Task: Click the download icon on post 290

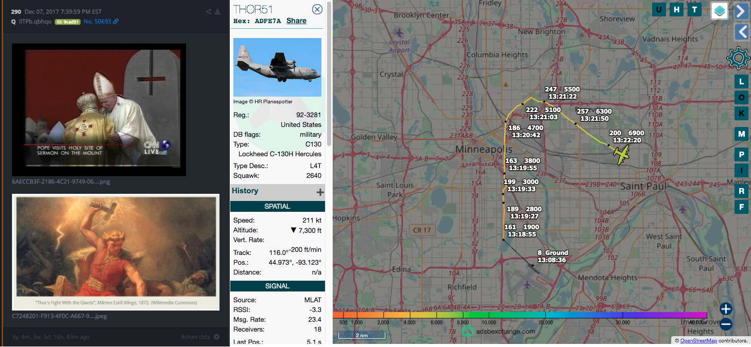Action: (x=218, y=11)
